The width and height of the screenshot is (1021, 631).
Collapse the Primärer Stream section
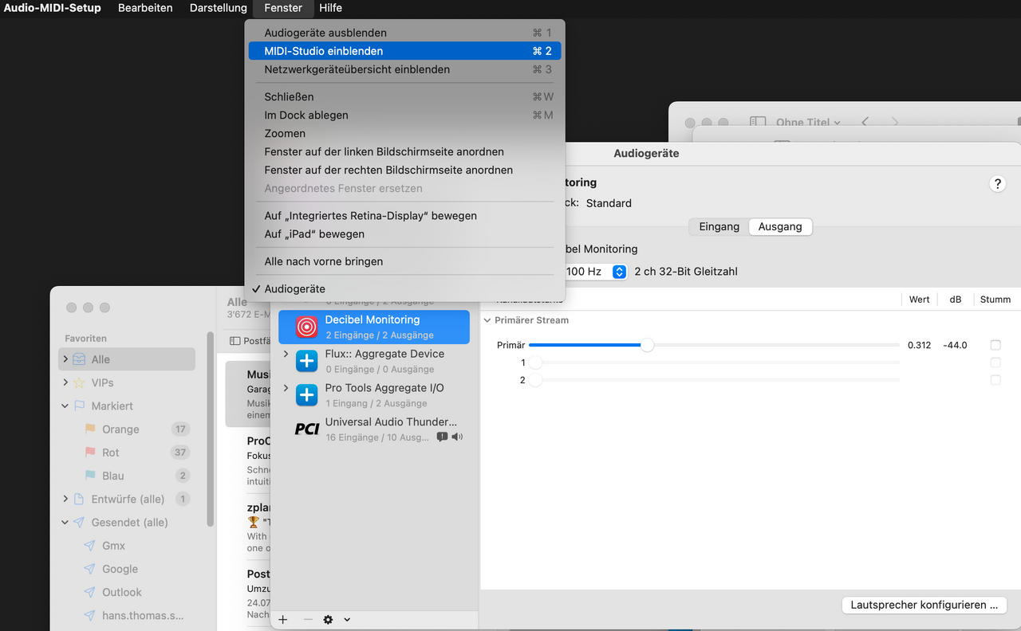(x=487, y=320)
